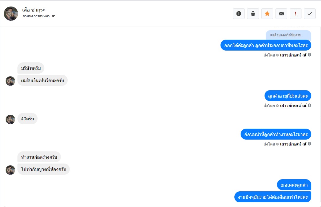This screenshot has height=207, width=321.
Task: Click help icon under ก่อนหน้านี้ลูกค้าทำงานอะไรมาคะ message
Action: (309, 144)
